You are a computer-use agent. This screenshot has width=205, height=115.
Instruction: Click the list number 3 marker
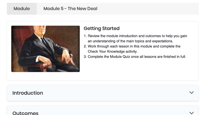[x=85, y=56]
